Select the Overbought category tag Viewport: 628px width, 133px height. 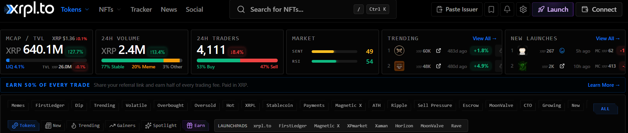pos(171,105)
